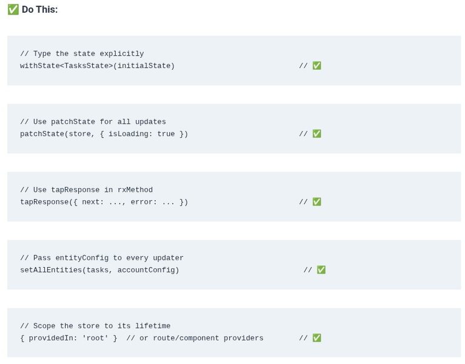Click the tapResponse({ next: ..., error: ... }) code
465x364 pixels.
(x=104, y=202)
